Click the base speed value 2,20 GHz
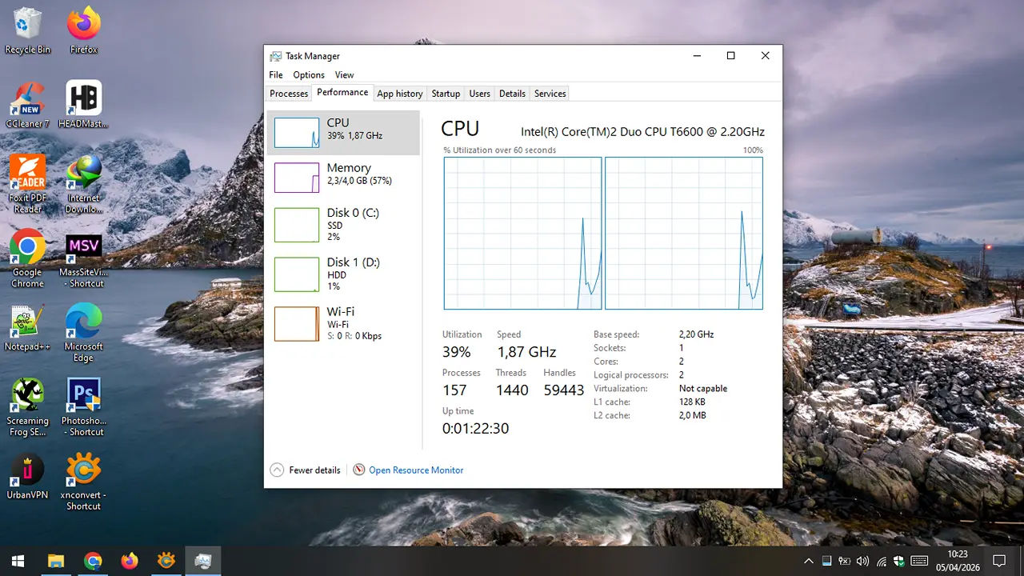The image size is (1024, 576). point(696,334)
